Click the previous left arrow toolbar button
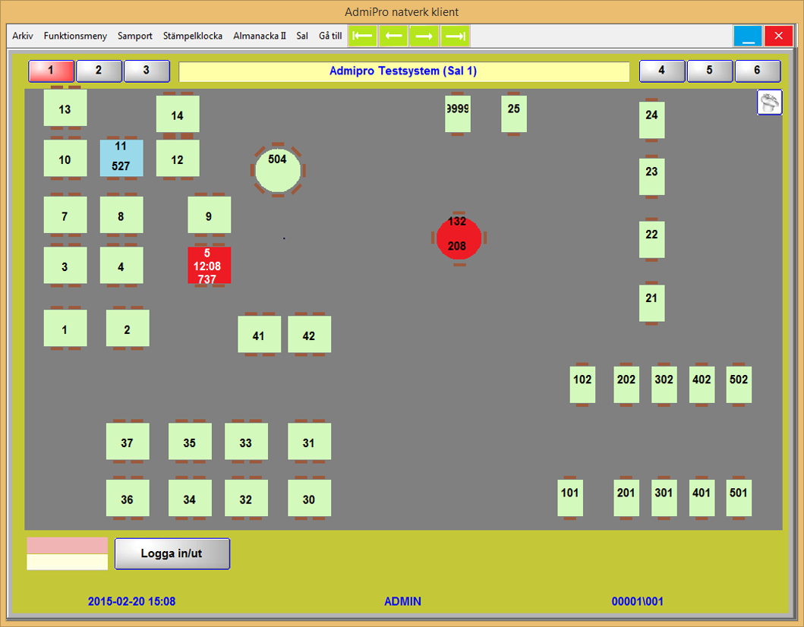The width and height of the screenshot is (804, 627). click(393, 36)
